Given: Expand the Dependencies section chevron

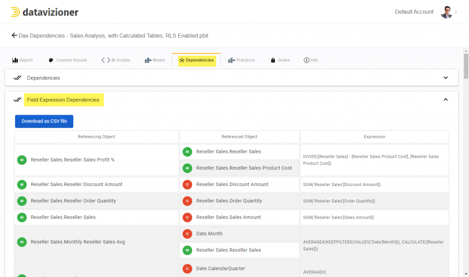Looking at the screenshot, I should (x=446, y=78).
